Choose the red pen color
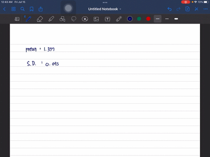Screen dimensions: 210x157 (x=148, y=19)
